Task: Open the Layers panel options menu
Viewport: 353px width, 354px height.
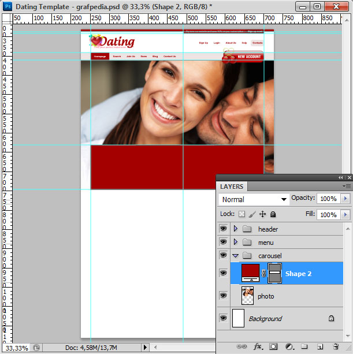Action: point(347,187)
